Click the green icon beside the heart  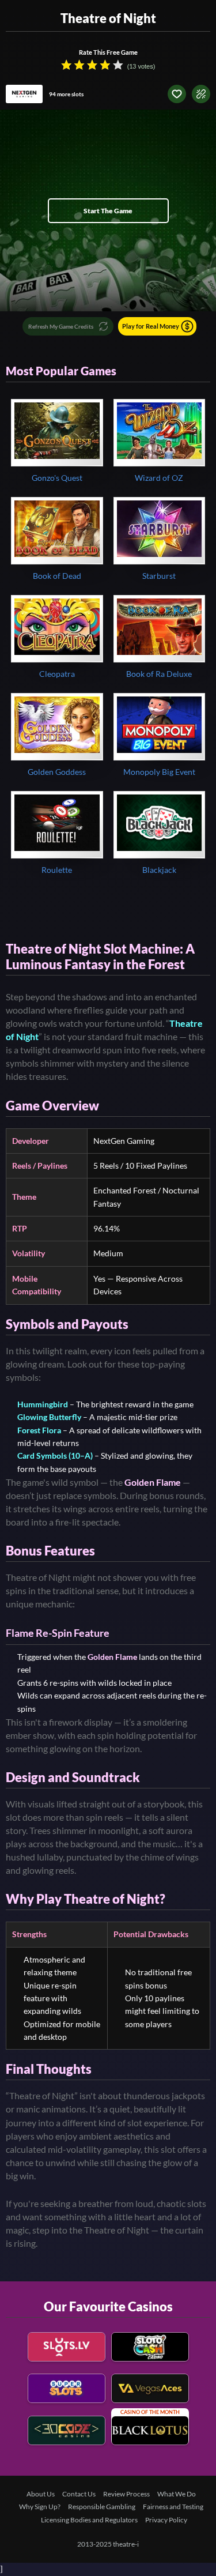pos(201,94)
